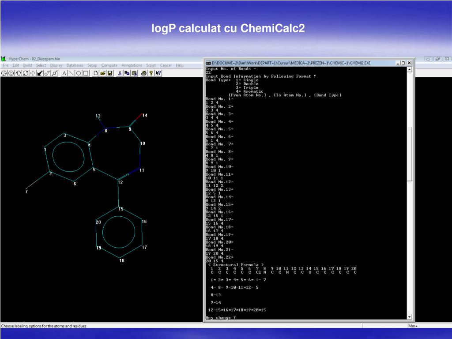
Task: Click the Open file folder icon
Action: [103, 73]
